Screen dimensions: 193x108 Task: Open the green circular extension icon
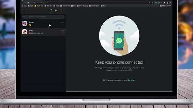tap(156, 3)
